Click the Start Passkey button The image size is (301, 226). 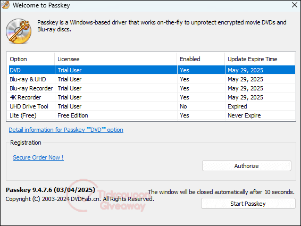coord(248,204)
